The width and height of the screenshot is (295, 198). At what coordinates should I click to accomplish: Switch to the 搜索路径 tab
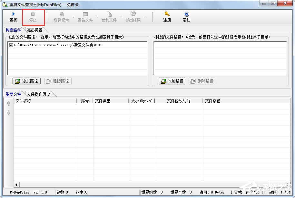tap(13, 30)
